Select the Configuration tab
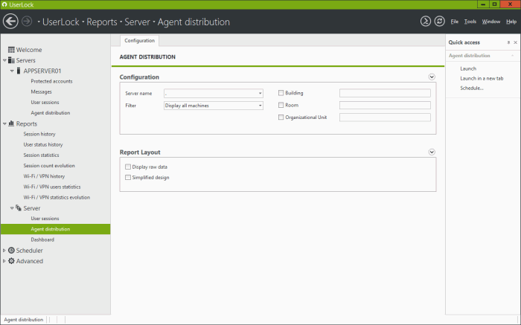This screenshot has height=325, width=521. [x=140, y=40]
